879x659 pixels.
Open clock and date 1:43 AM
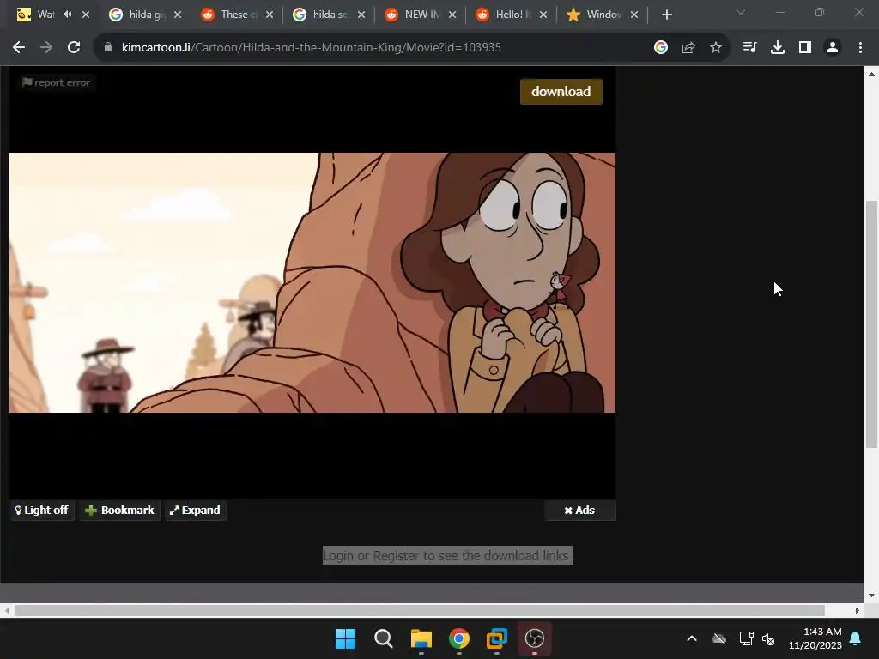[x=815, y=638]
